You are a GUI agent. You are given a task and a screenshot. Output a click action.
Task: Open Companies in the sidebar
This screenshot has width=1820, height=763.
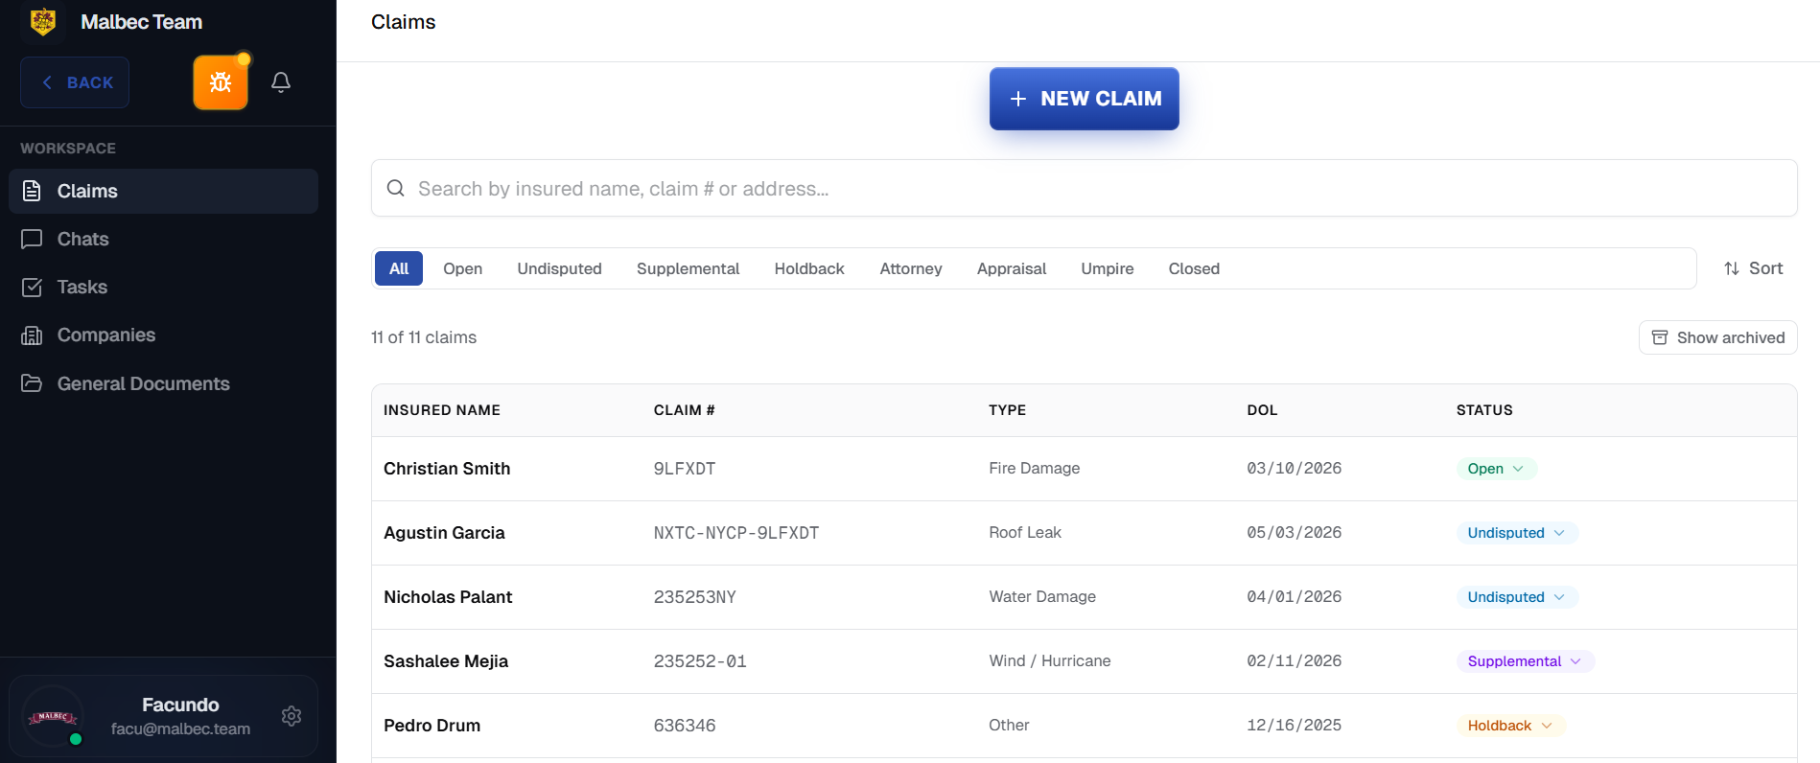click(x=163, y=335)
